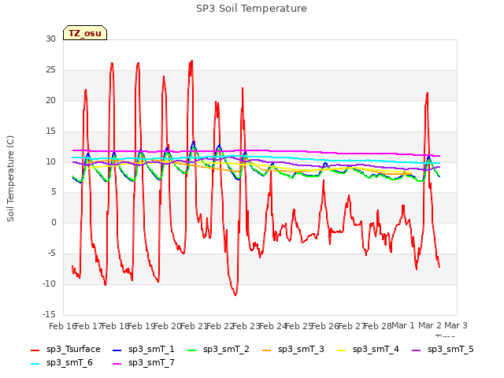
Task: Click the Feb 23 x-axis label
Action: tap(246, 326)
